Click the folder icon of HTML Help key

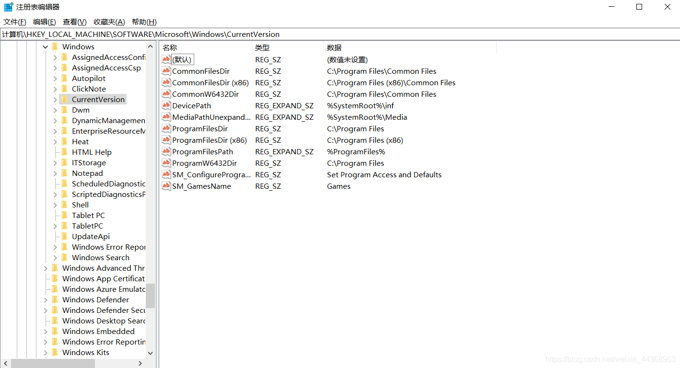click(x=64, y=152)
